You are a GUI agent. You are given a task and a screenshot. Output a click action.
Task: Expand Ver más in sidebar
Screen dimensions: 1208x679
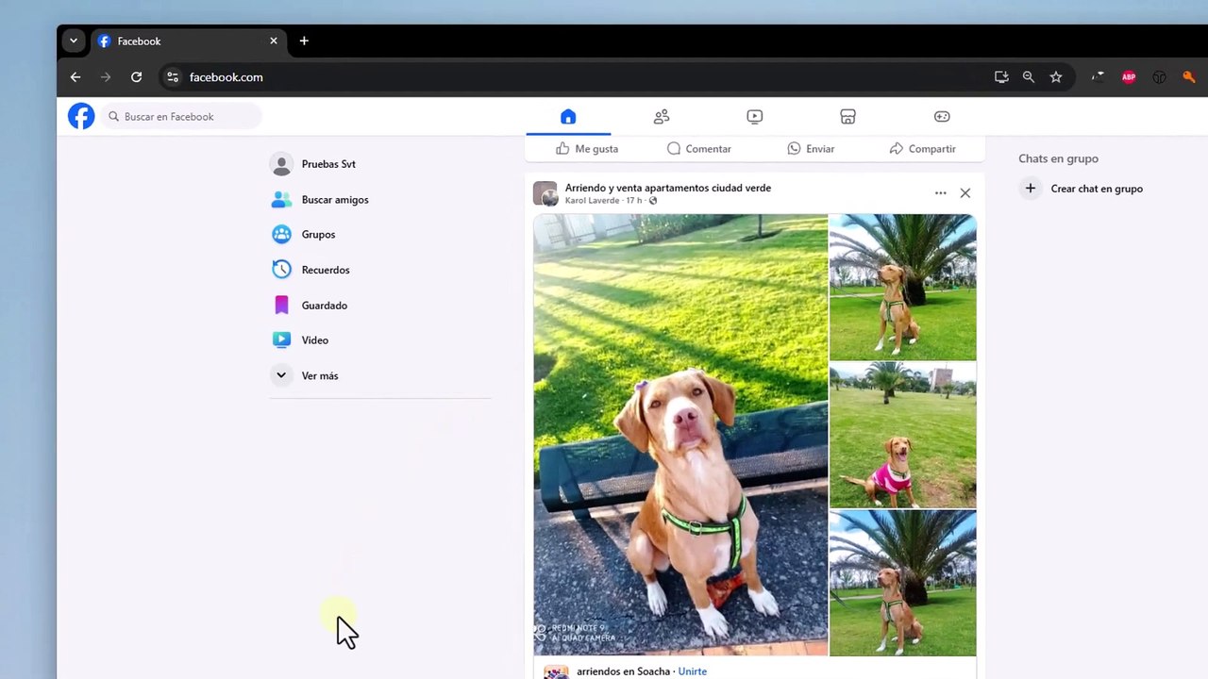[x=379, y=375]
